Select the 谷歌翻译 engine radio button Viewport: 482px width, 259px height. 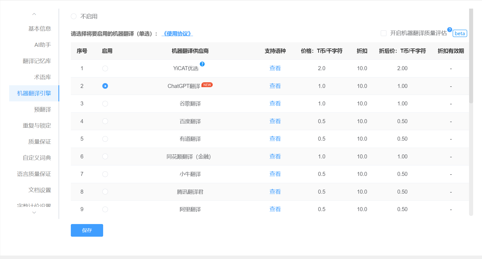pyautogui.click(x=105, y=104)
